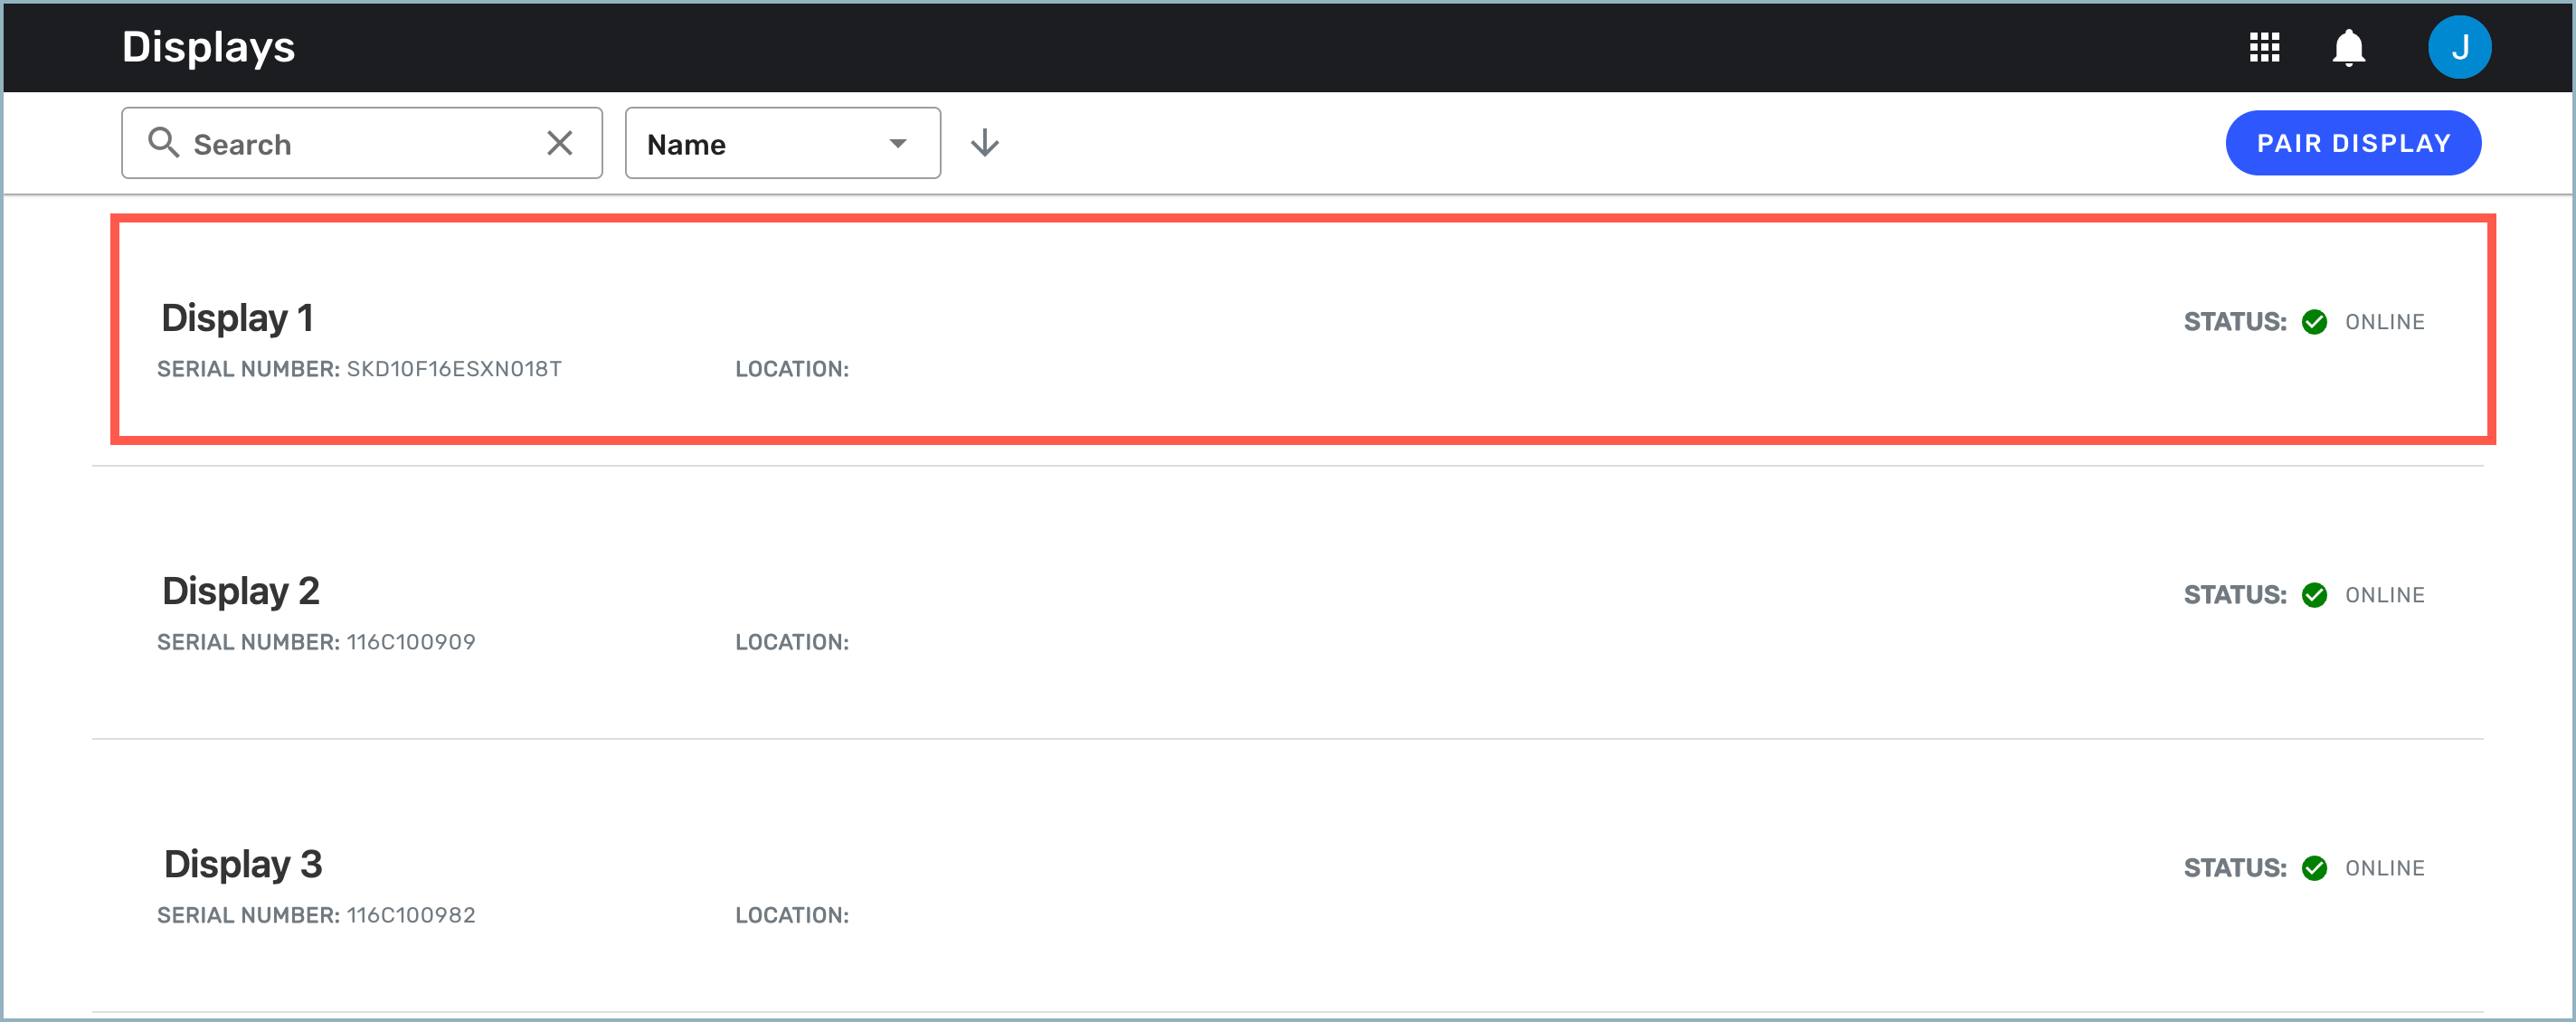
Task: Select Display 3 from the list
Action: (x=243, y=865)
